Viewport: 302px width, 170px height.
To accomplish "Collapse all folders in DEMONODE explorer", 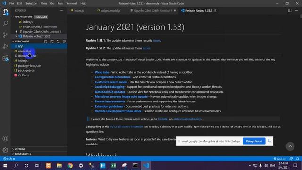I will 64,41.
